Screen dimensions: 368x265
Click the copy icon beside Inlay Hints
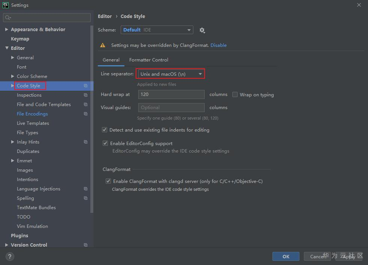(85, 142)
